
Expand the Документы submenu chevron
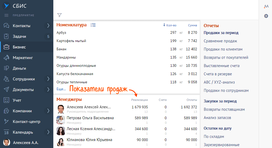pos(48,90)
